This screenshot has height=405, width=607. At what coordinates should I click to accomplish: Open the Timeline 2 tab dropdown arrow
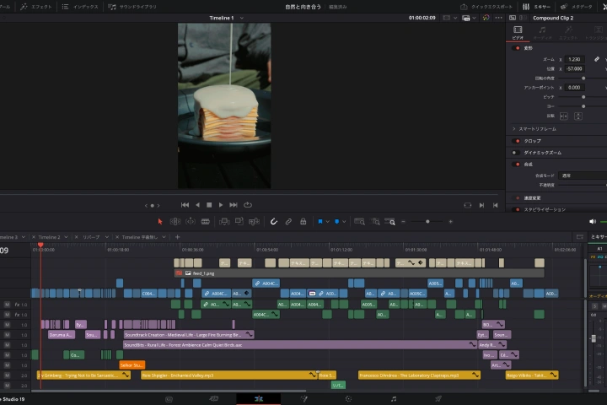pos(67,237)
